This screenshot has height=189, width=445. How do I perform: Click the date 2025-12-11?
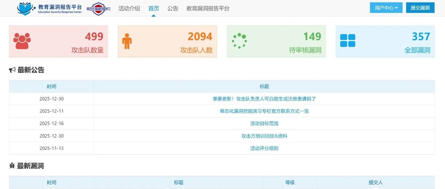pos(51,111)
